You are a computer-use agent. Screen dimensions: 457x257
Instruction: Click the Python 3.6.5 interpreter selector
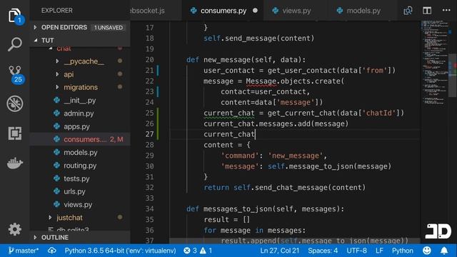pos(120,251)
